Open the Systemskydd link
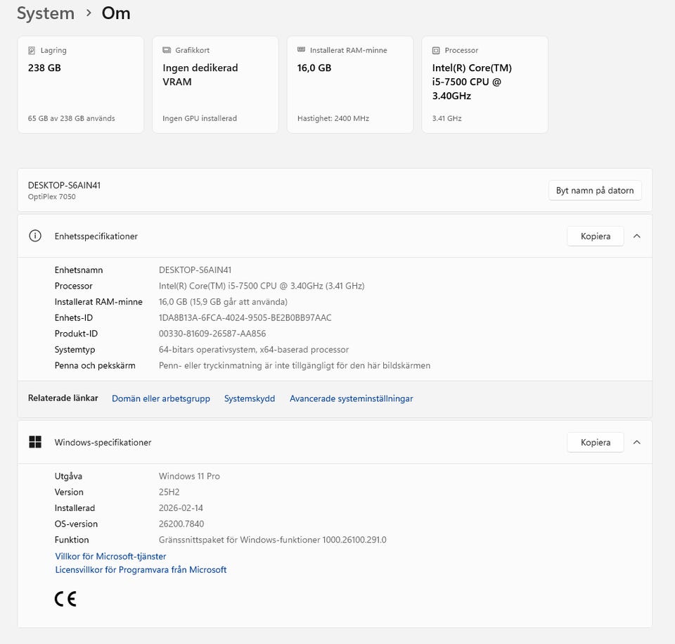Image resolution: width=675 pixels, height=644 pixels. [250, 398]
